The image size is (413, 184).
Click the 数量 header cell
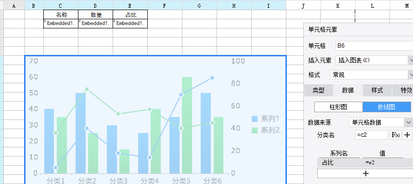click(x=96, y=14)
